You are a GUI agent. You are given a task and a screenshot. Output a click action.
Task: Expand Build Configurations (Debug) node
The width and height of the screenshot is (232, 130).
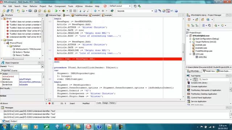click(x=190, y=39)
